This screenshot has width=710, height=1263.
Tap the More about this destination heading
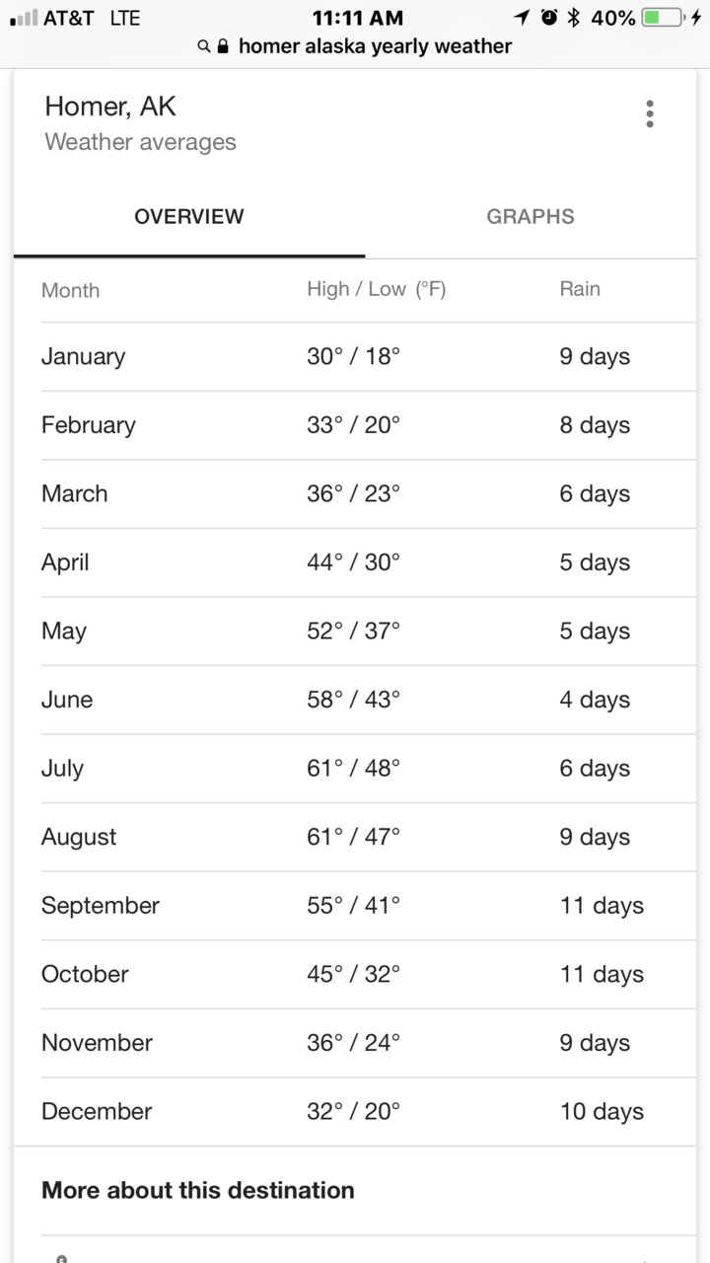(198, 1190)
